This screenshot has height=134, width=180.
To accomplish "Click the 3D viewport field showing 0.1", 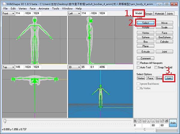I will point(94,67).
